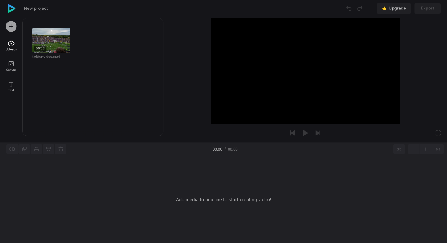Play the video preview
Screen dimensions: 447x243
[x=305, y=133]
